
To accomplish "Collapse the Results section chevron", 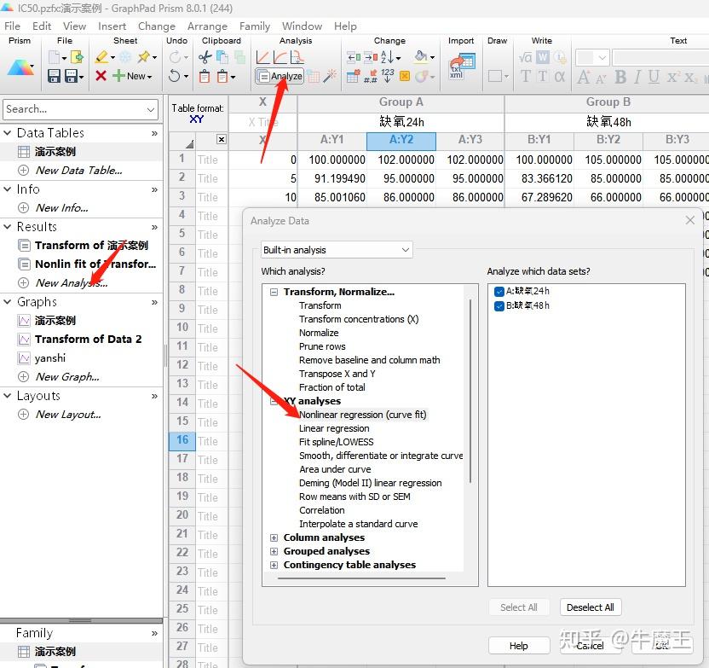I will pos(7,226).
